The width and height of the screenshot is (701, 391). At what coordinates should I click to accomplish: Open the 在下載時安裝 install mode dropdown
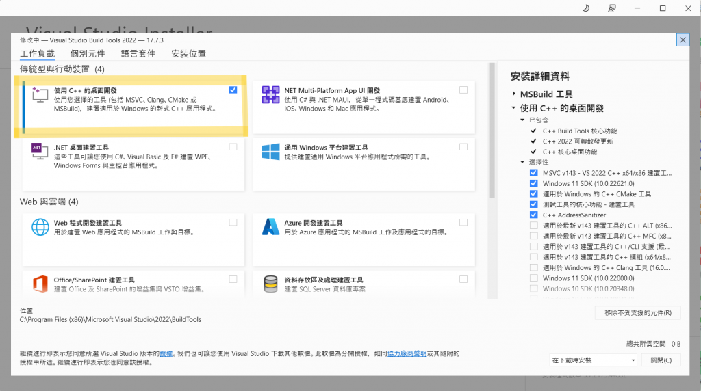coord(594,360)
